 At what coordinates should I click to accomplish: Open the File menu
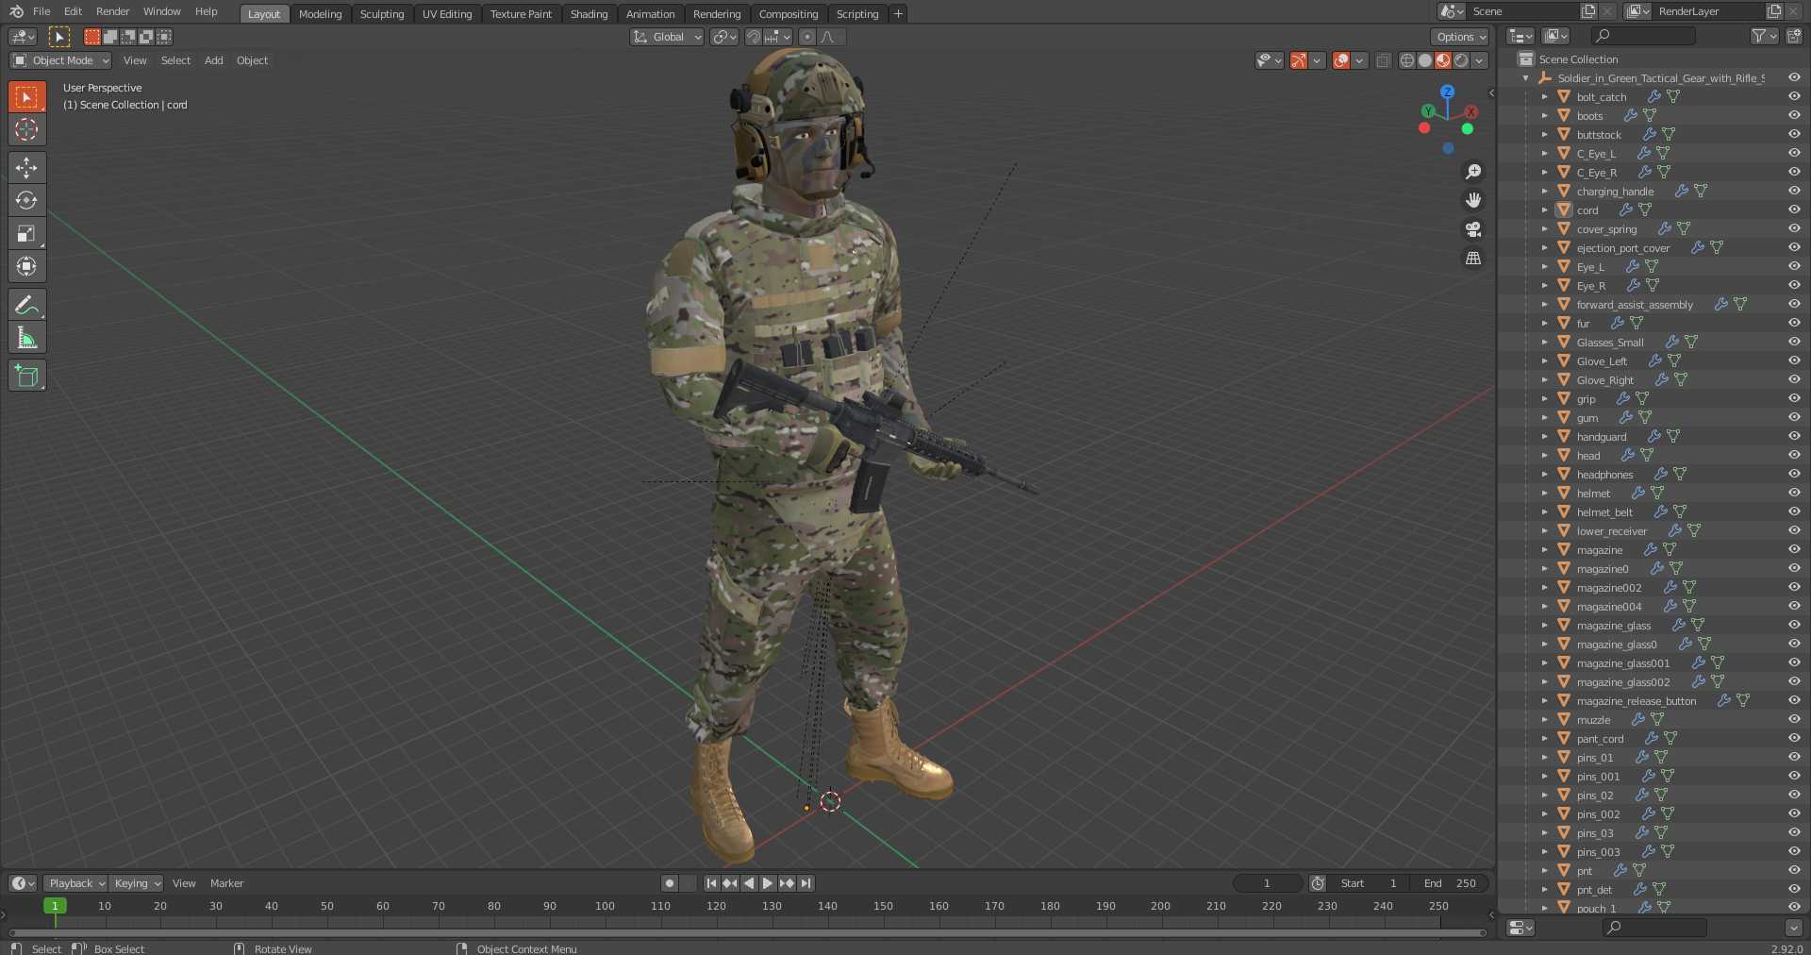pos(42,11)
